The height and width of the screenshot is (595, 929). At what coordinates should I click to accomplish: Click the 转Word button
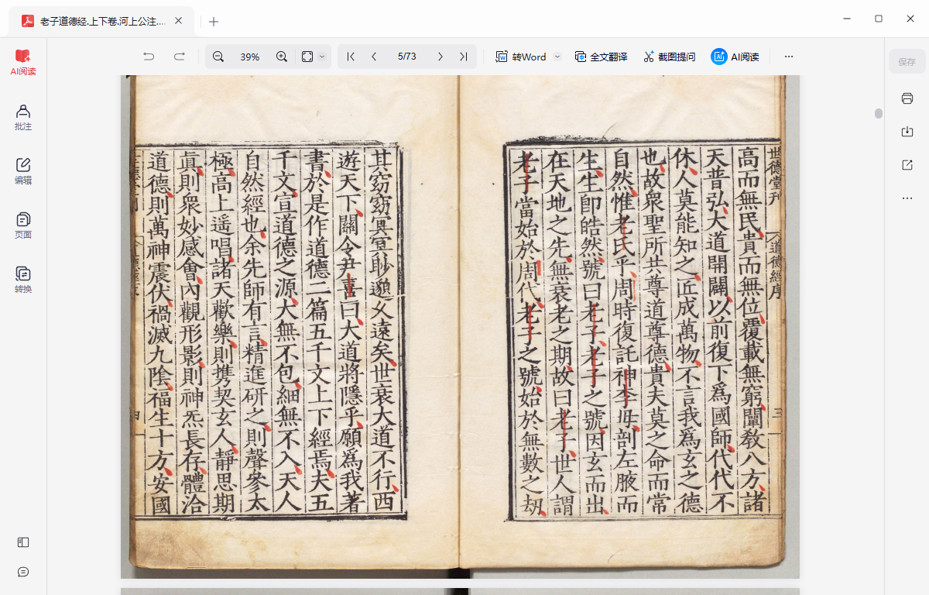click(521, 57)
